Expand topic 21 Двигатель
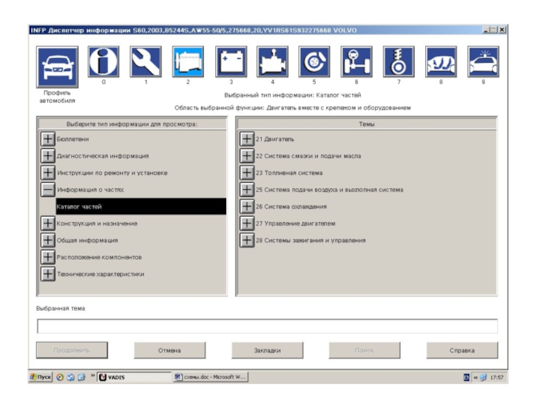 point(247,139)
